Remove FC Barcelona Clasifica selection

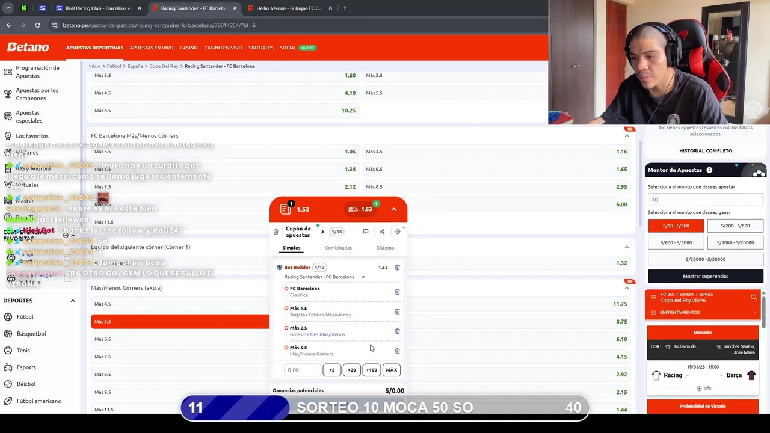tap(397, 292)
